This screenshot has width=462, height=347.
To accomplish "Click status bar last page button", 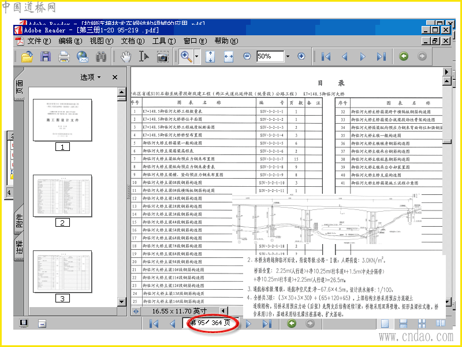I will pyautogui.click(x=267, y=324).
